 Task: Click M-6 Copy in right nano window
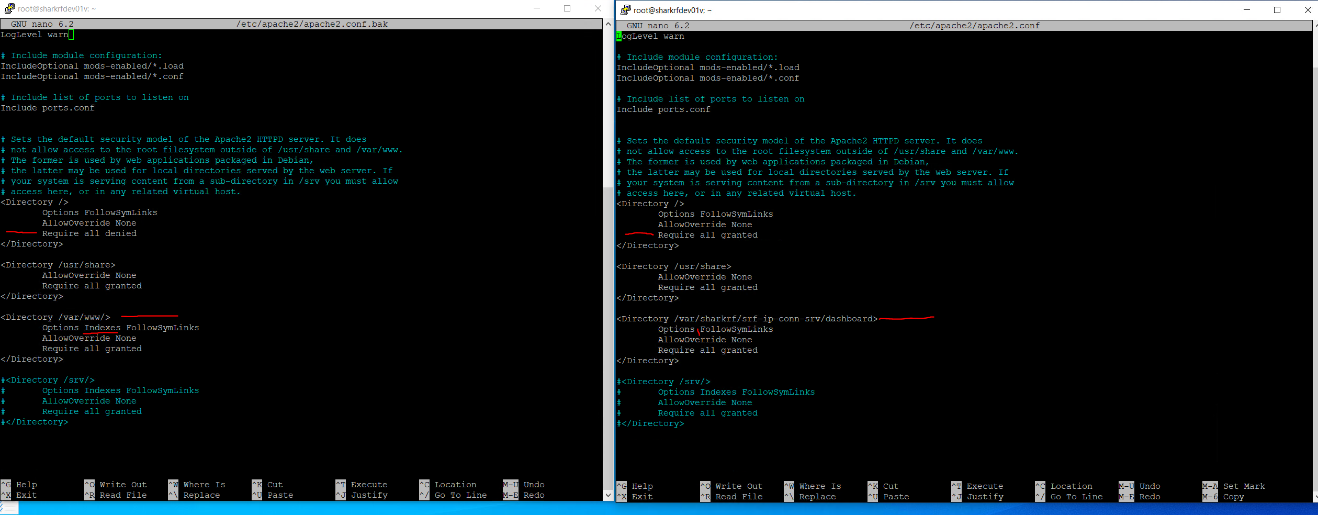(1223, 497)
